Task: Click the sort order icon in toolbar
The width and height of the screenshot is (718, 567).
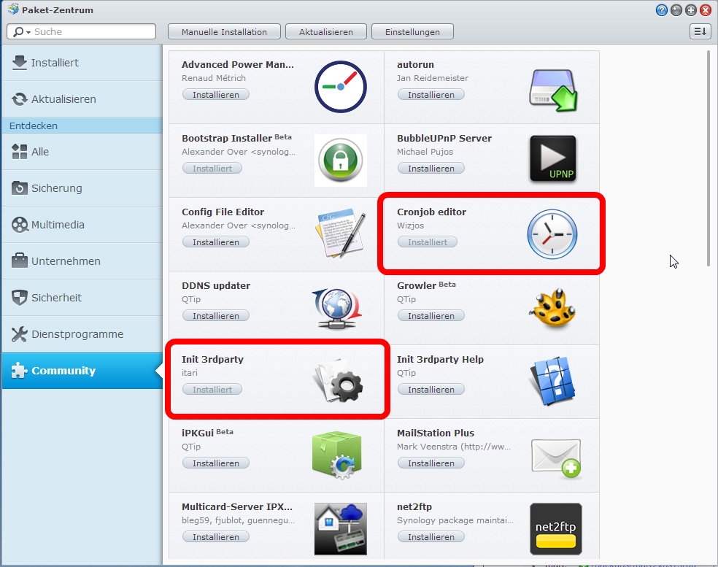Action: click(700, 31)
